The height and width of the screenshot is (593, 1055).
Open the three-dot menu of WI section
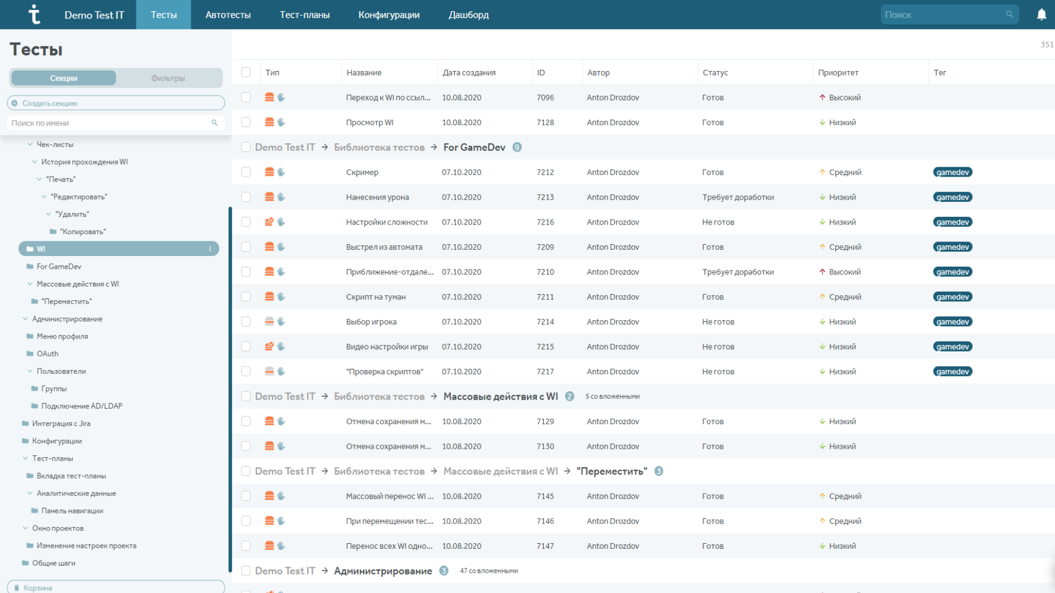[x=210, y=249]
